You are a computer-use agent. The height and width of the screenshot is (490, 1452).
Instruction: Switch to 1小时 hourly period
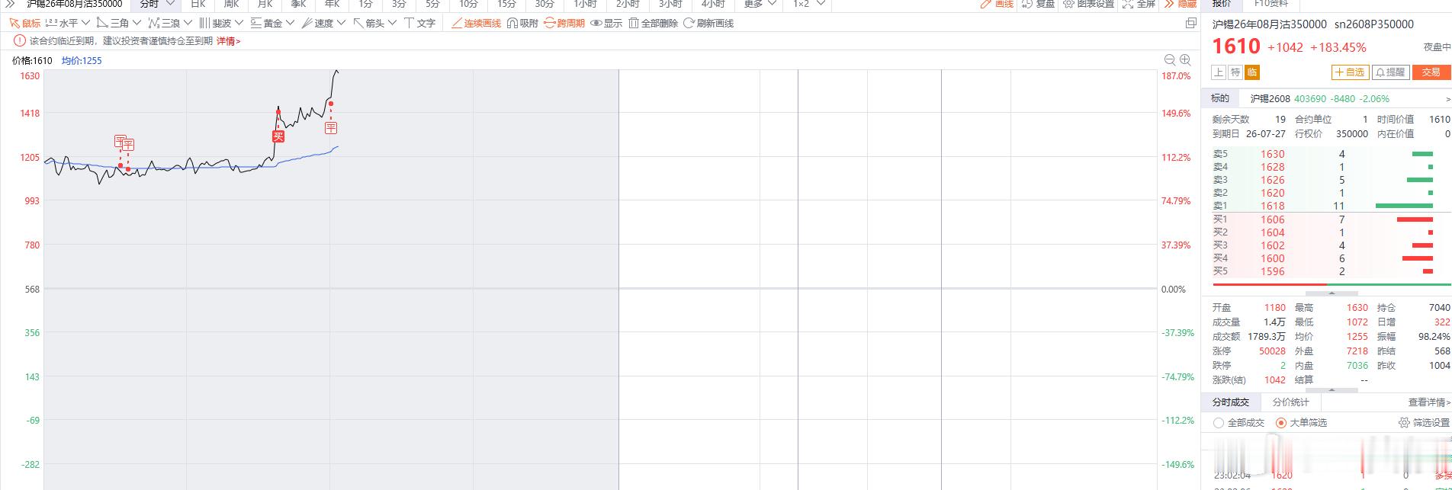point(586,4)
